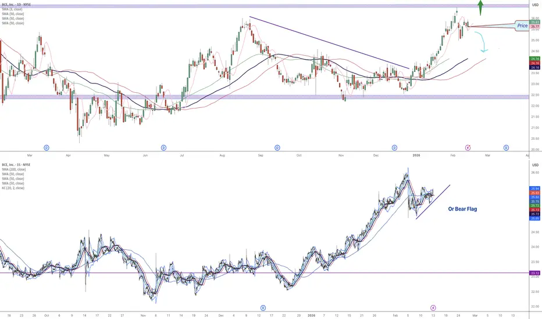Viewport: 542px width, 319px height.
Task: Click the green 25.83 price label
Action: click(535, 22)
